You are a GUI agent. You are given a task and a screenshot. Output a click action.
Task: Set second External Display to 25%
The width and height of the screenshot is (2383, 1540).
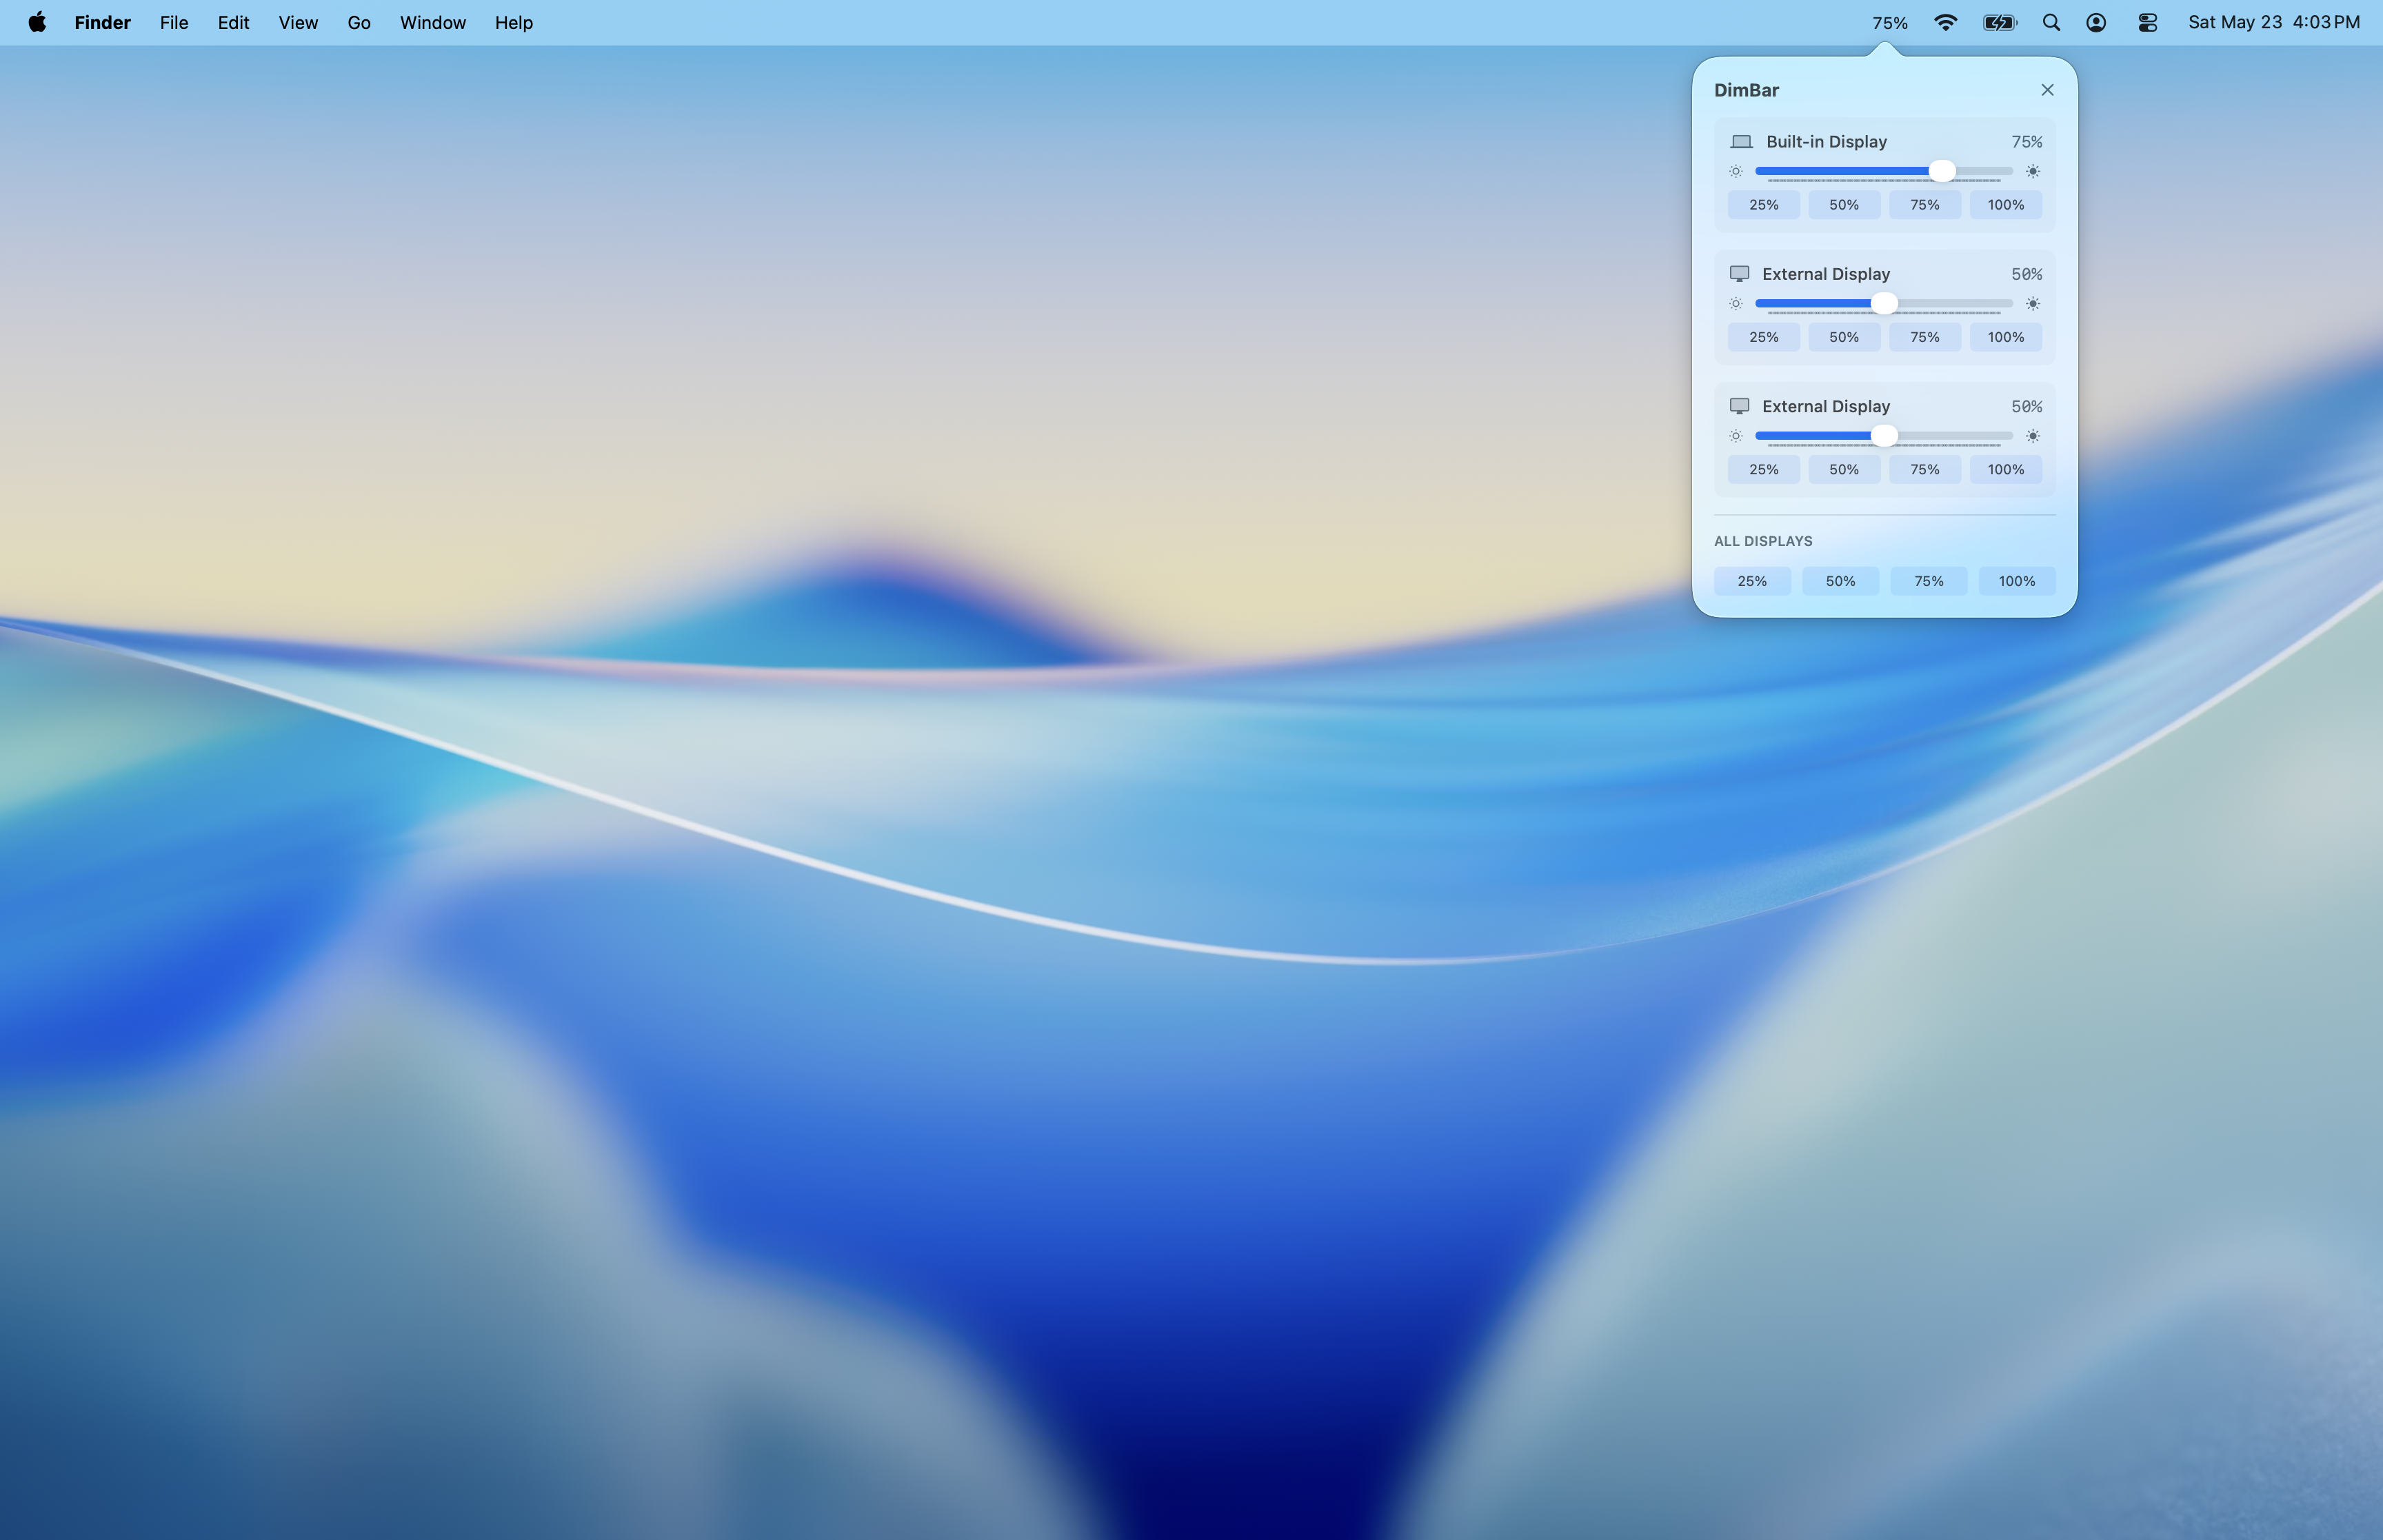(1763, 470)
